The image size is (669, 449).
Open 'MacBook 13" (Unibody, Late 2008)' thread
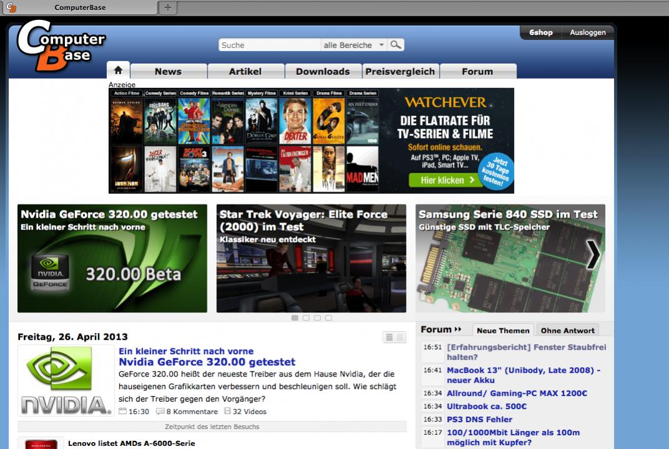tap(524, 375)
